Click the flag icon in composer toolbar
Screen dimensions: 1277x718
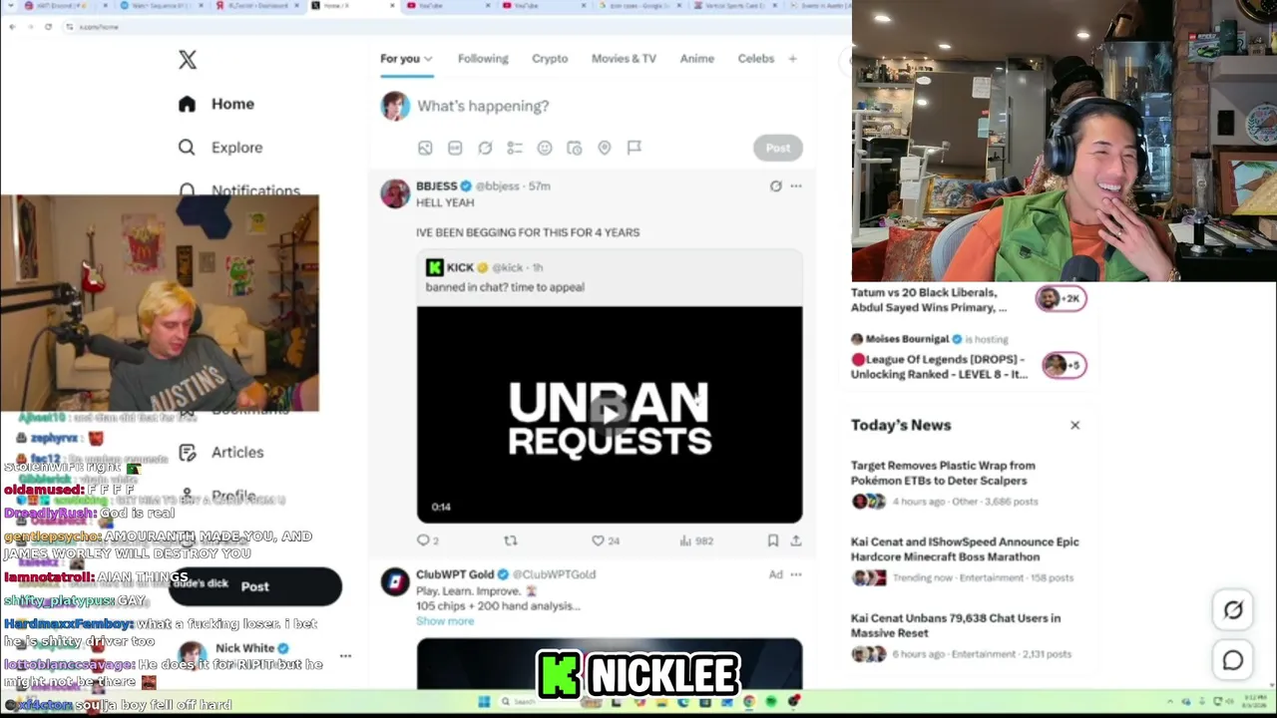click(635, 148)
